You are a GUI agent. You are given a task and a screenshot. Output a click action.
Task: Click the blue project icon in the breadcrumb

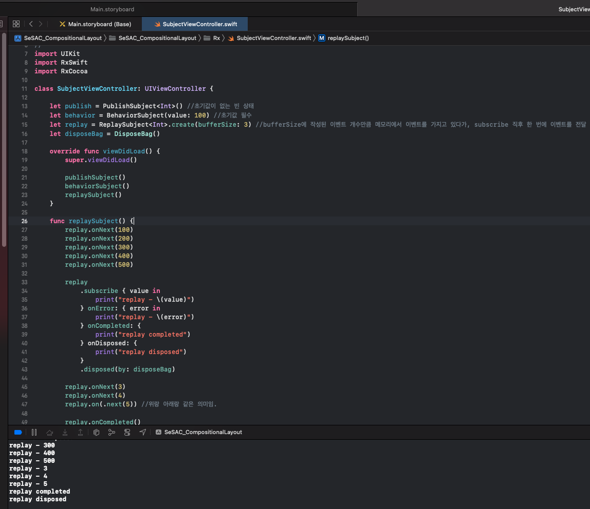coord(17,38)
